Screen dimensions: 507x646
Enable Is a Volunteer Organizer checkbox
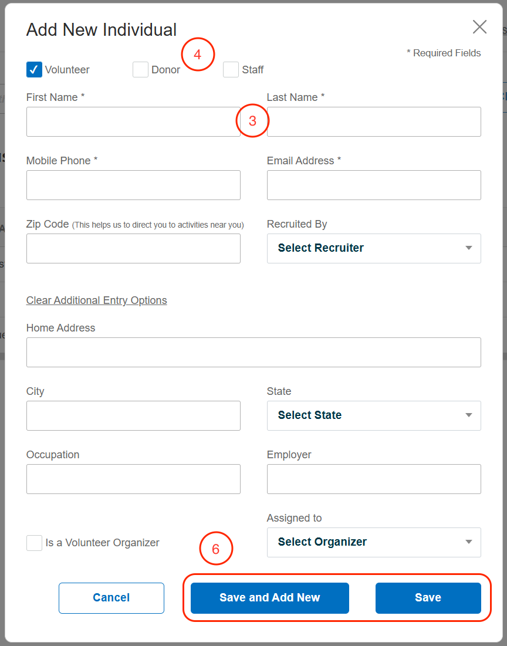tap(34, 543)
